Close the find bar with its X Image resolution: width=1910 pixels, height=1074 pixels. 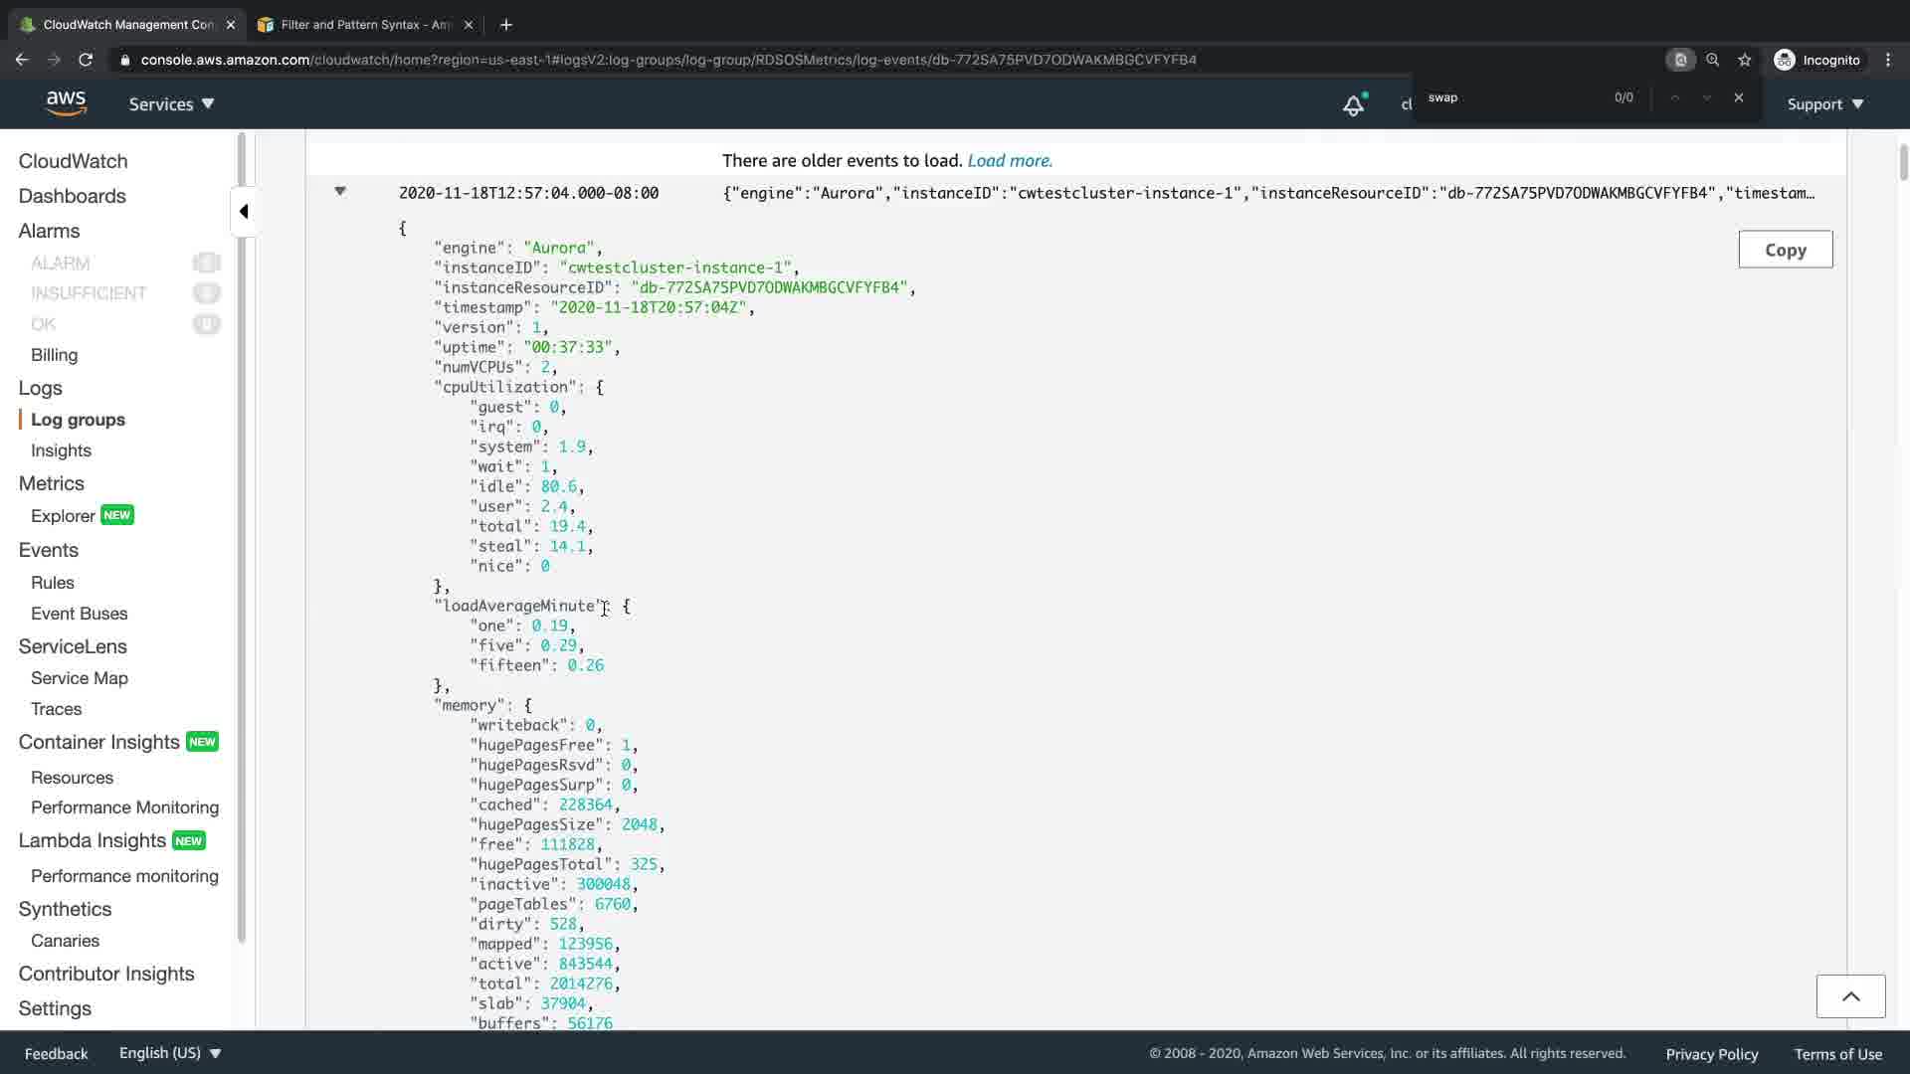pyautogui.click(x=1738, y=97)
